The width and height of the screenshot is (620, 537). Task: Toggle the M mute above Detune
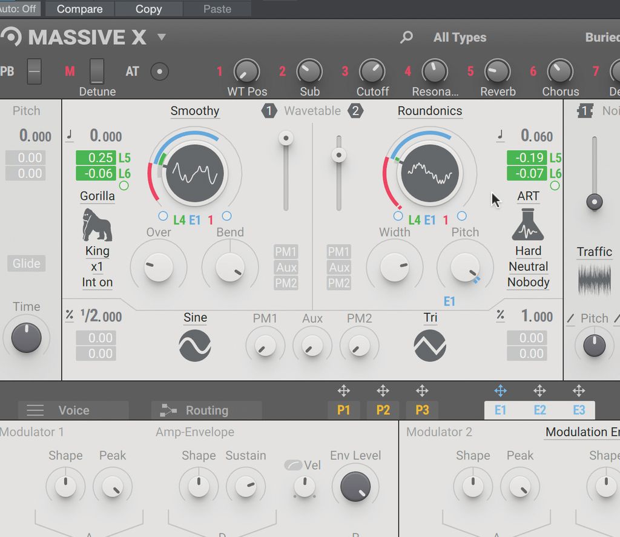tap(69, 71)
